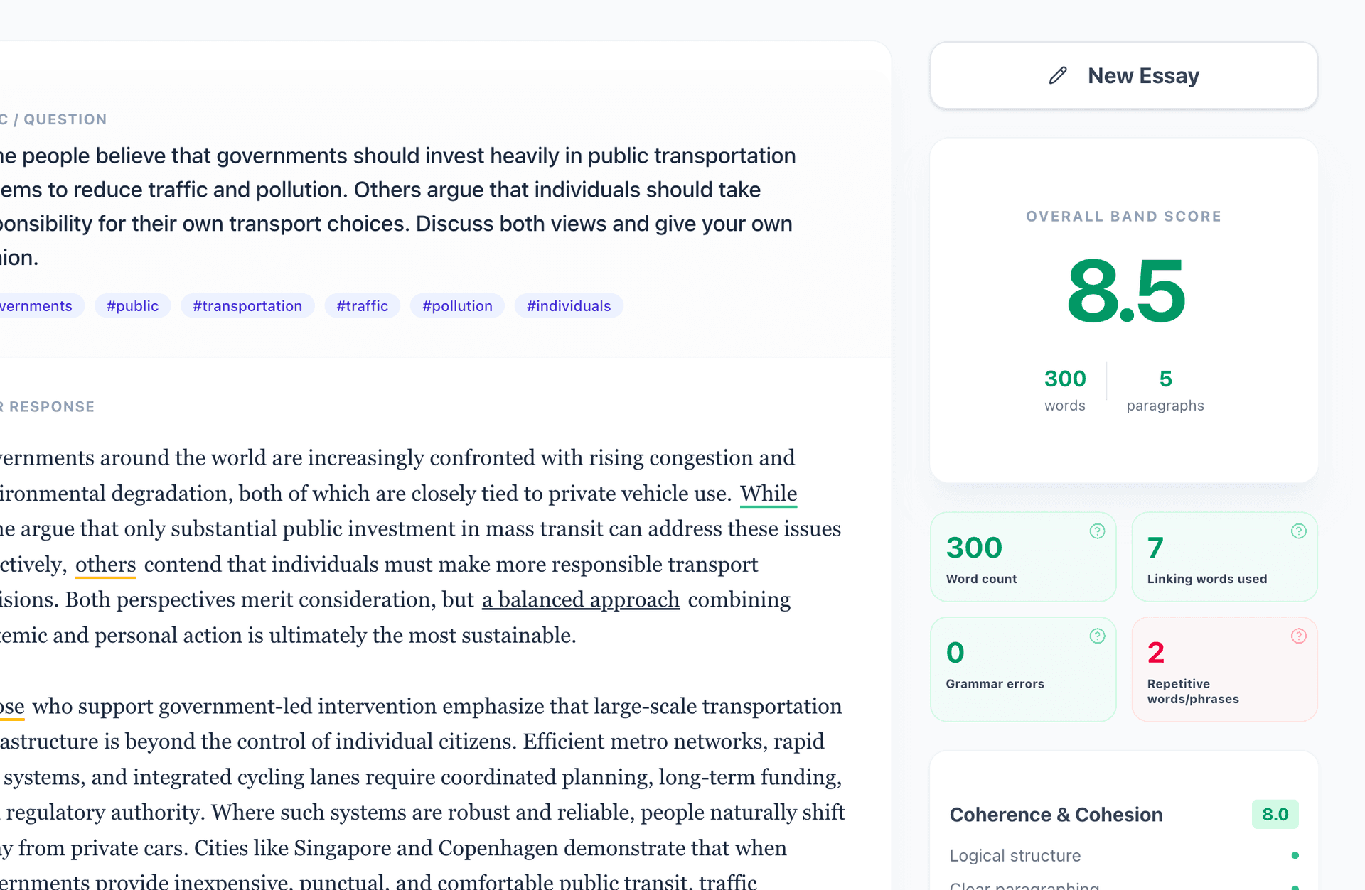The height and width of the screenshot is (890, 1365).
Task: Expand the Word count stat card
Action: 1023,557
